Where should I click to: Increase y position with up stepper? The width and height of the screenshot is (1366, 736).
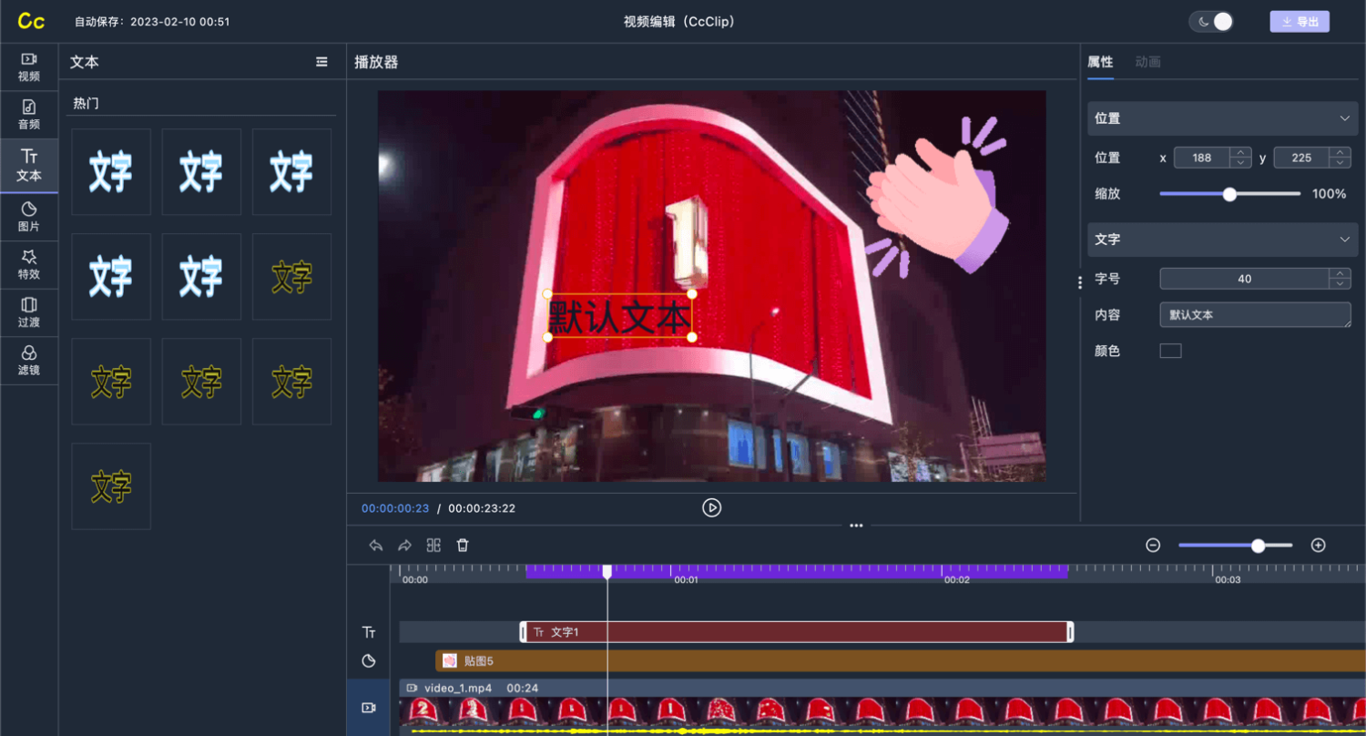pyautogui.click(x=1340, y=153)
